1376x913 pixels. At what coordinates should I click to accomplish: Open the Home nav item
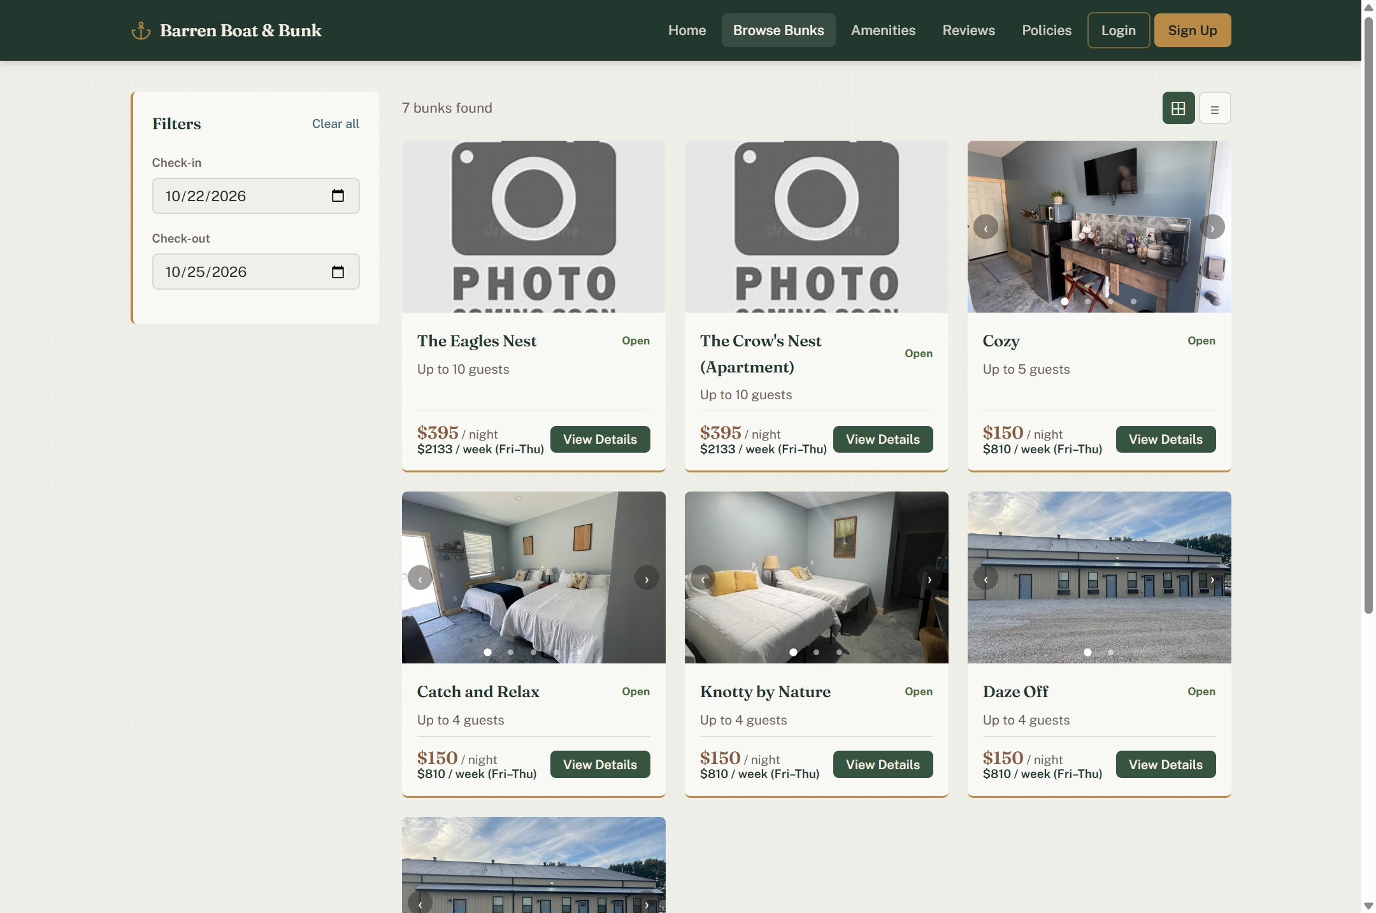click(x=687, y=31)
